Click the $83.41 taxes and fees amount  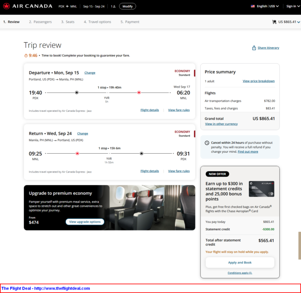270,108
